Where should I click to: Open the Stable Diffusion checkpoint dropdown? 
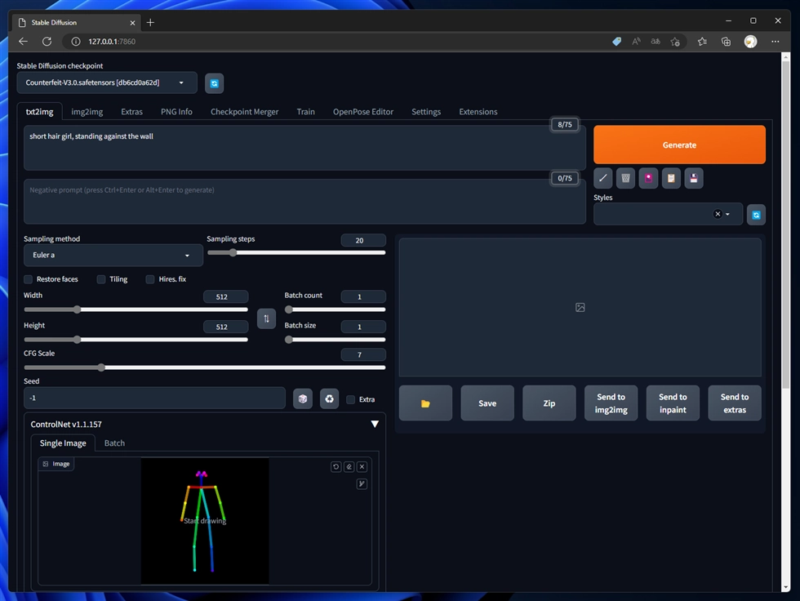pos(107,82)
